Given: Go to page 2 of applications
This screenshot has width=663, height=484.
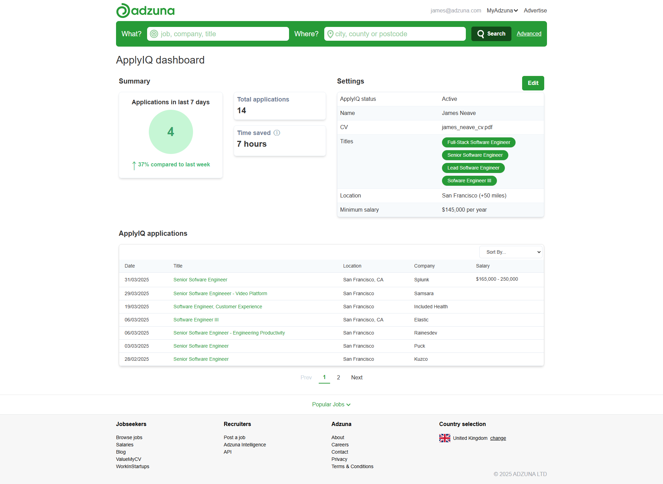Looking at the screenshot, I should tap(338, 377).
